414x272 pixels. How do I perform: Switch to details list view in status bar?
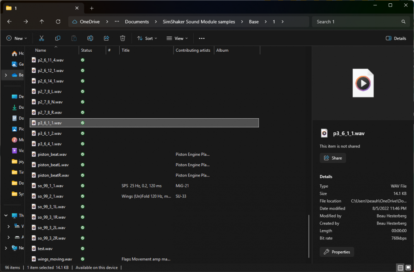coord(400,267)
